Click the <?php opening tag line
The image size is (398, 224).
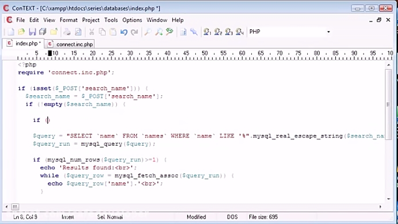pyautogui.click(x=27, y=65)
